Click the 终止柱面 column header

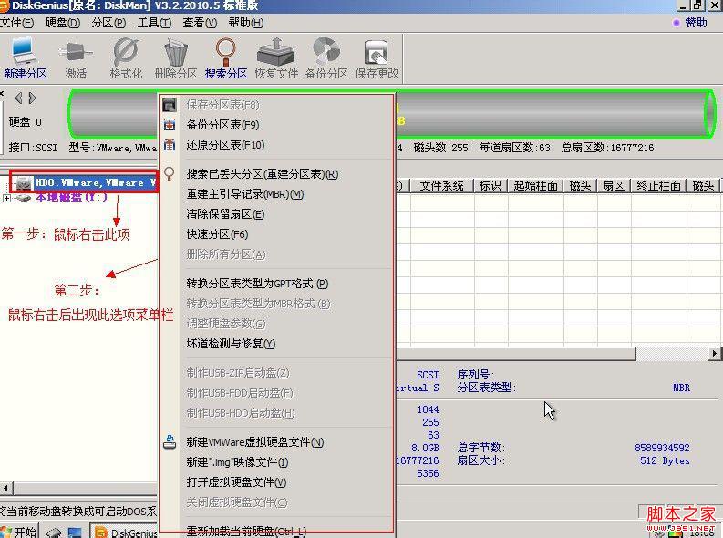[658, 186]
